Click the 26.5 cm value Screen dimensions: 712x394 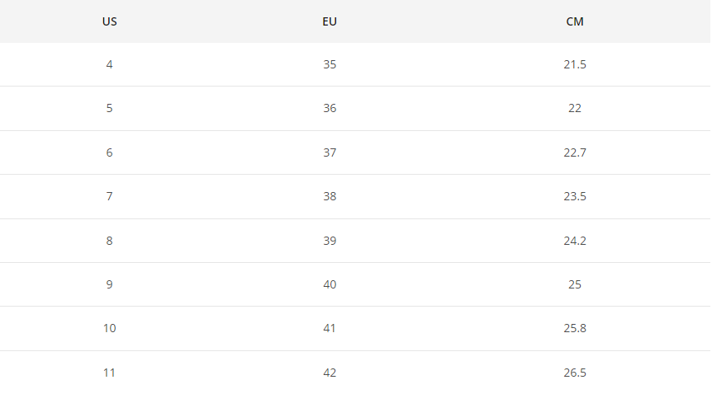coord(575,373)
